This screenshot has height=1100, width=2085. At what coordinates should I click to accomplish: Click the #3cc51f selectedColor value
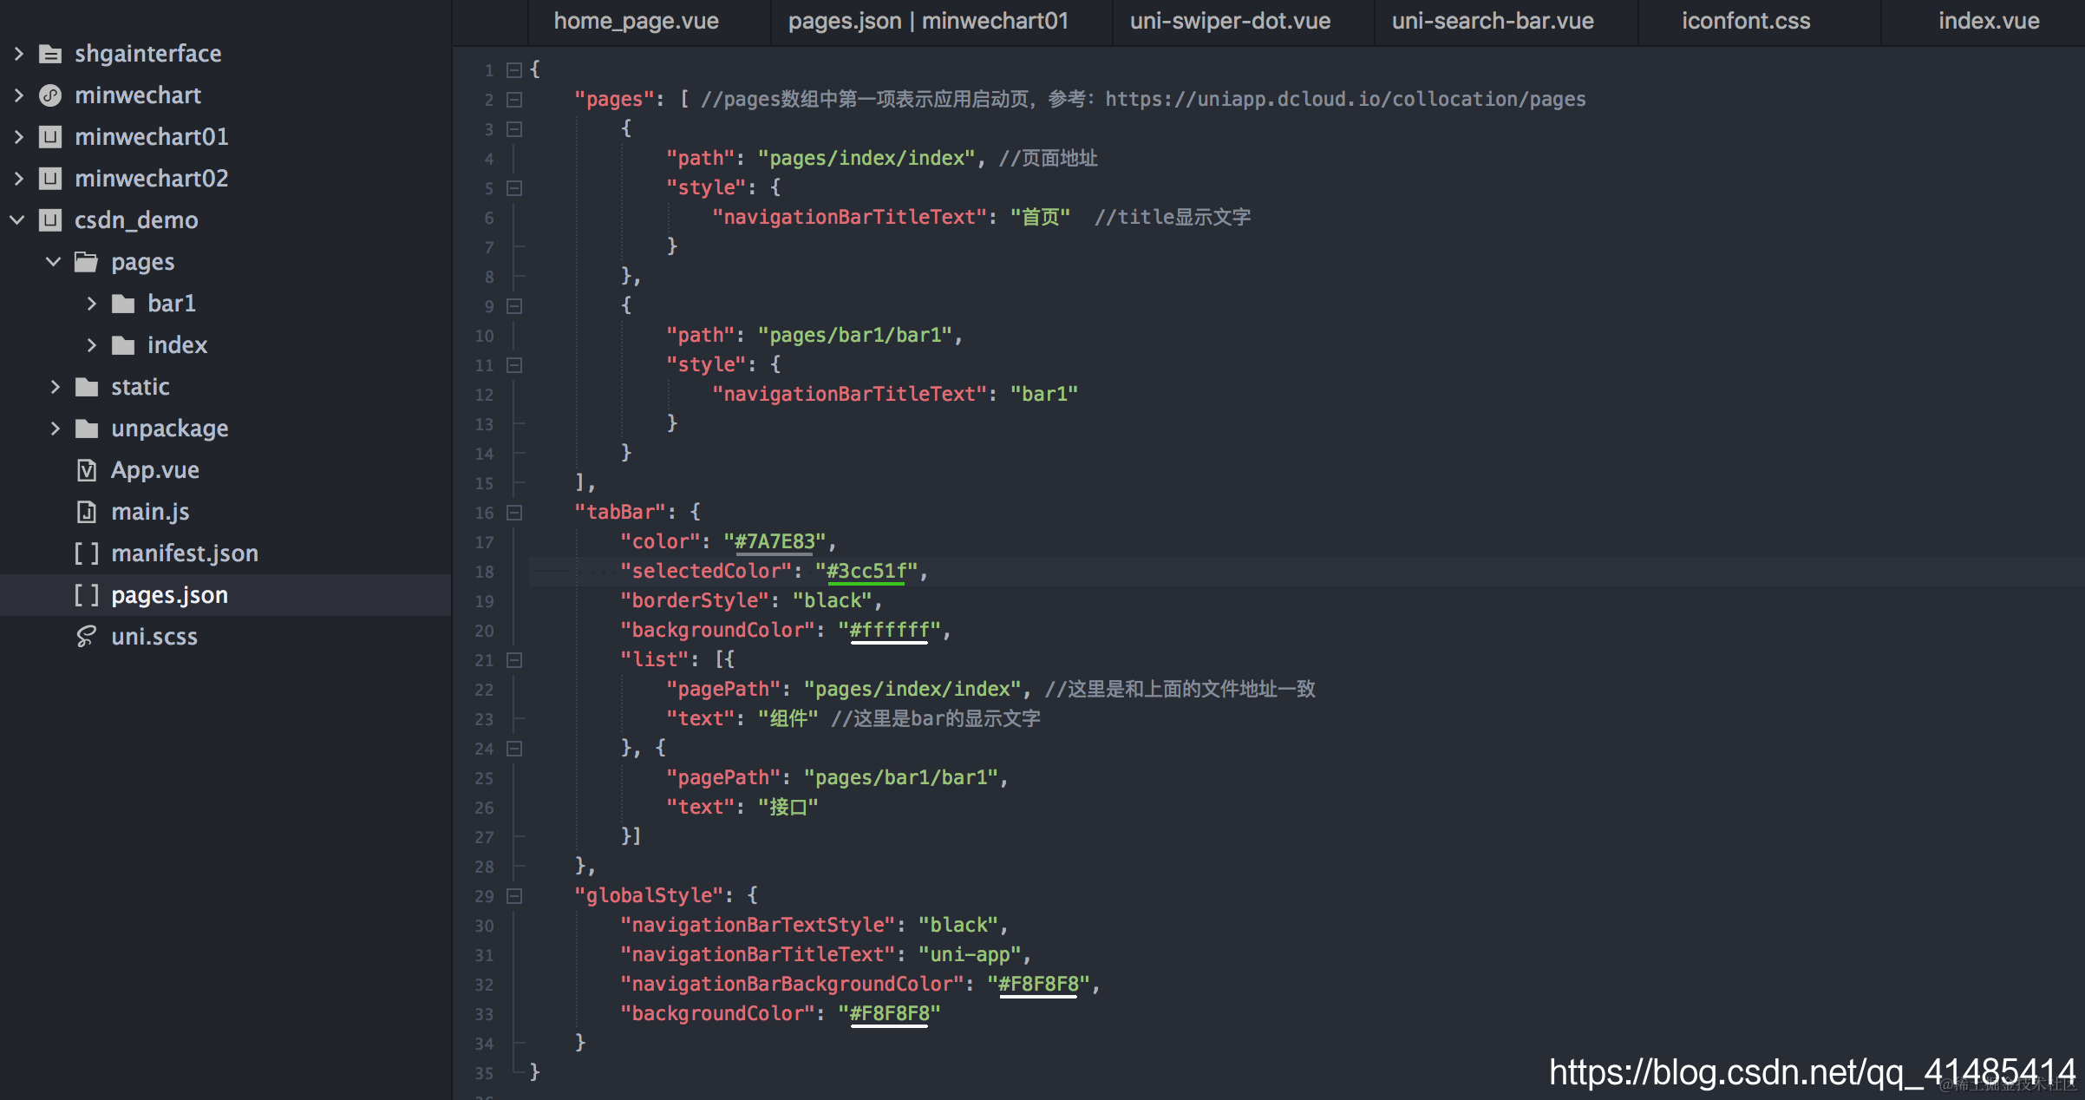click(x=866, y=571)
